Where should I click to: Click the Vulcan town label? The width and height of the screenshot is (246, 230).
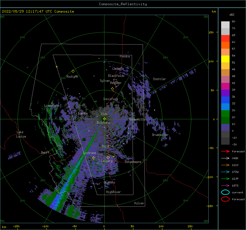[139, 203]
